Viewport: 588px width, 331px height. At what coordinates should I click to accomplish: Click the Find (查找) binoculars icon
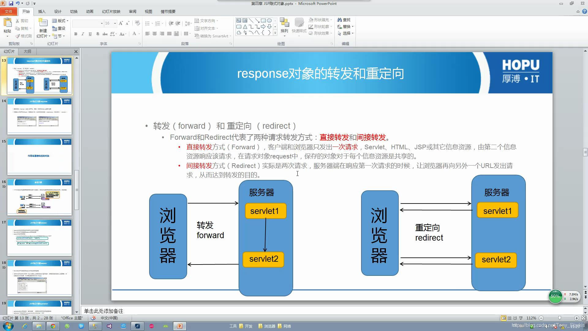click(339, 20)
